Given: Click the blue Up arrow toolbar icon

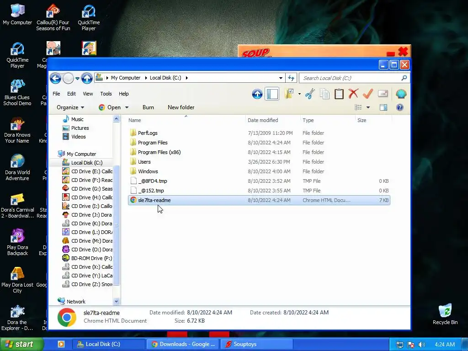Looking at the screenshot, I should tap(257, 94).
